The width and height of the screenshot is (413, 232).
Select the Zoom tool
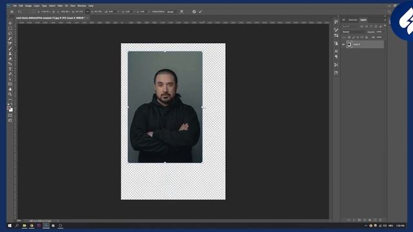pyautogui.click(x=10, y=94)
